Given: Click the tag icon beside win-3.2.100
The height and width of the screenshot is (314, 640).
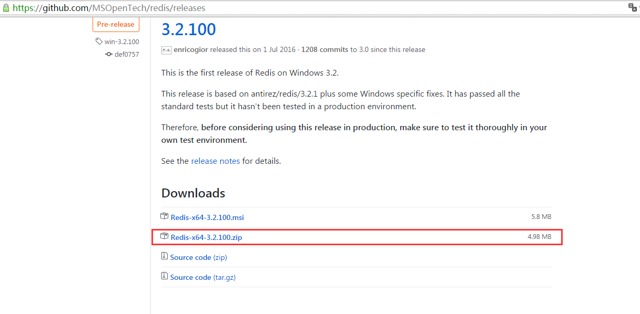Looking at the screenshot, I should tap(99, 41).
